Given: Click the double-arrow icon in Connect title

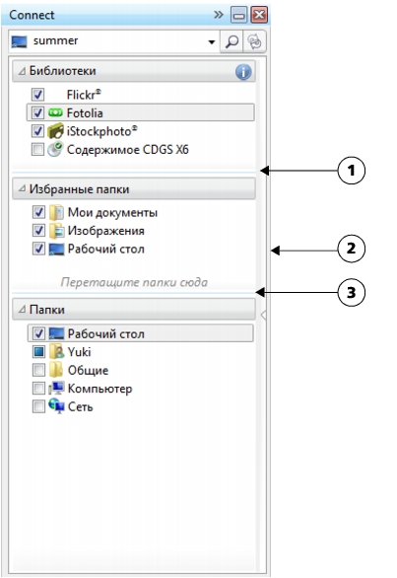Looking at the screenshot, I should coord(219,15).
